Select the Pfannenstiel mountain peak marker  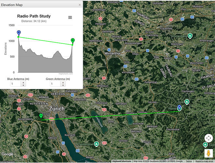[96, 143]
